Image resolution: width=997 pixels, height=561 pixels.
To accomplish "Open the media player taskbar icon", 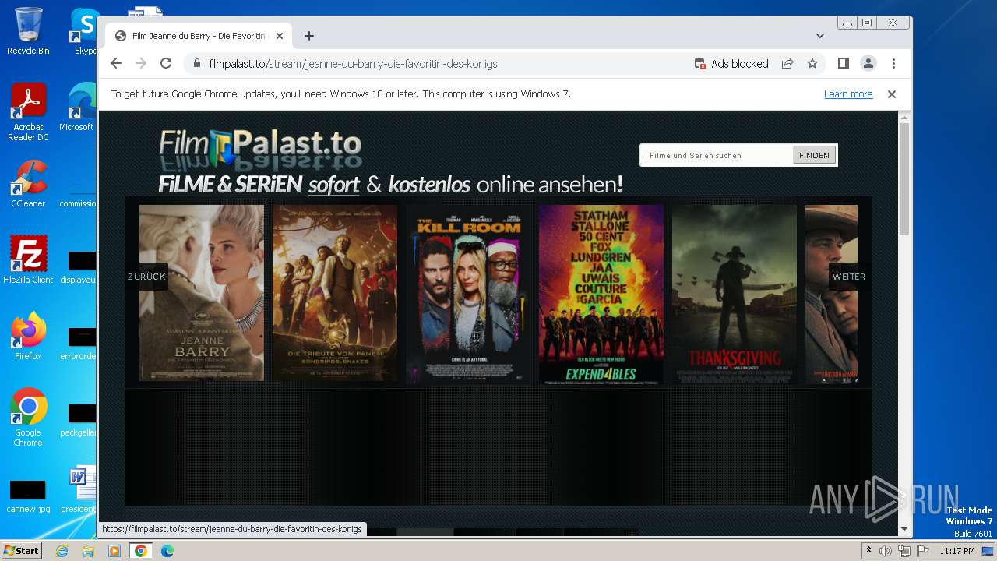I will (114, 551).
